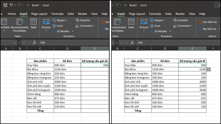The width and height of the screenshot is (221, 124).
Task: Open My Add-ins in right window
Action: coord(207,29)
